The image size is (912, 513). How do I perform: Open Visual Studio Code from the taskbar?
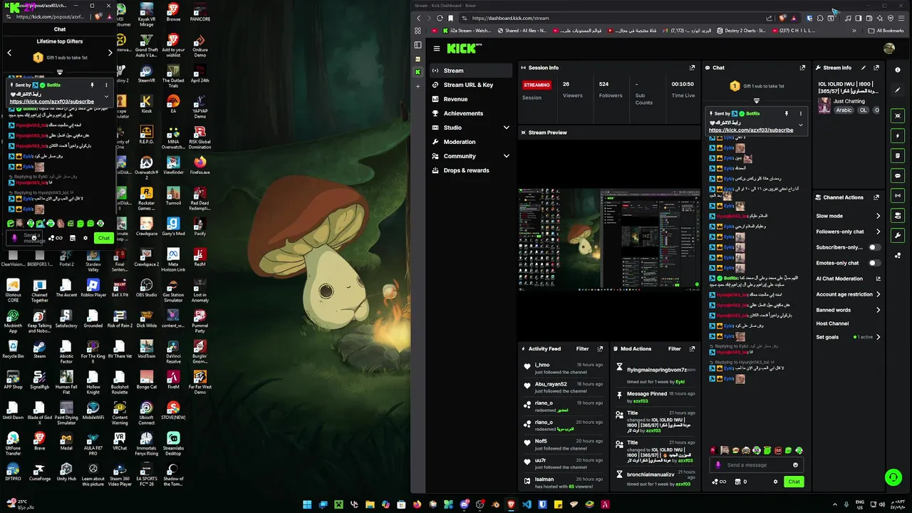527,504
